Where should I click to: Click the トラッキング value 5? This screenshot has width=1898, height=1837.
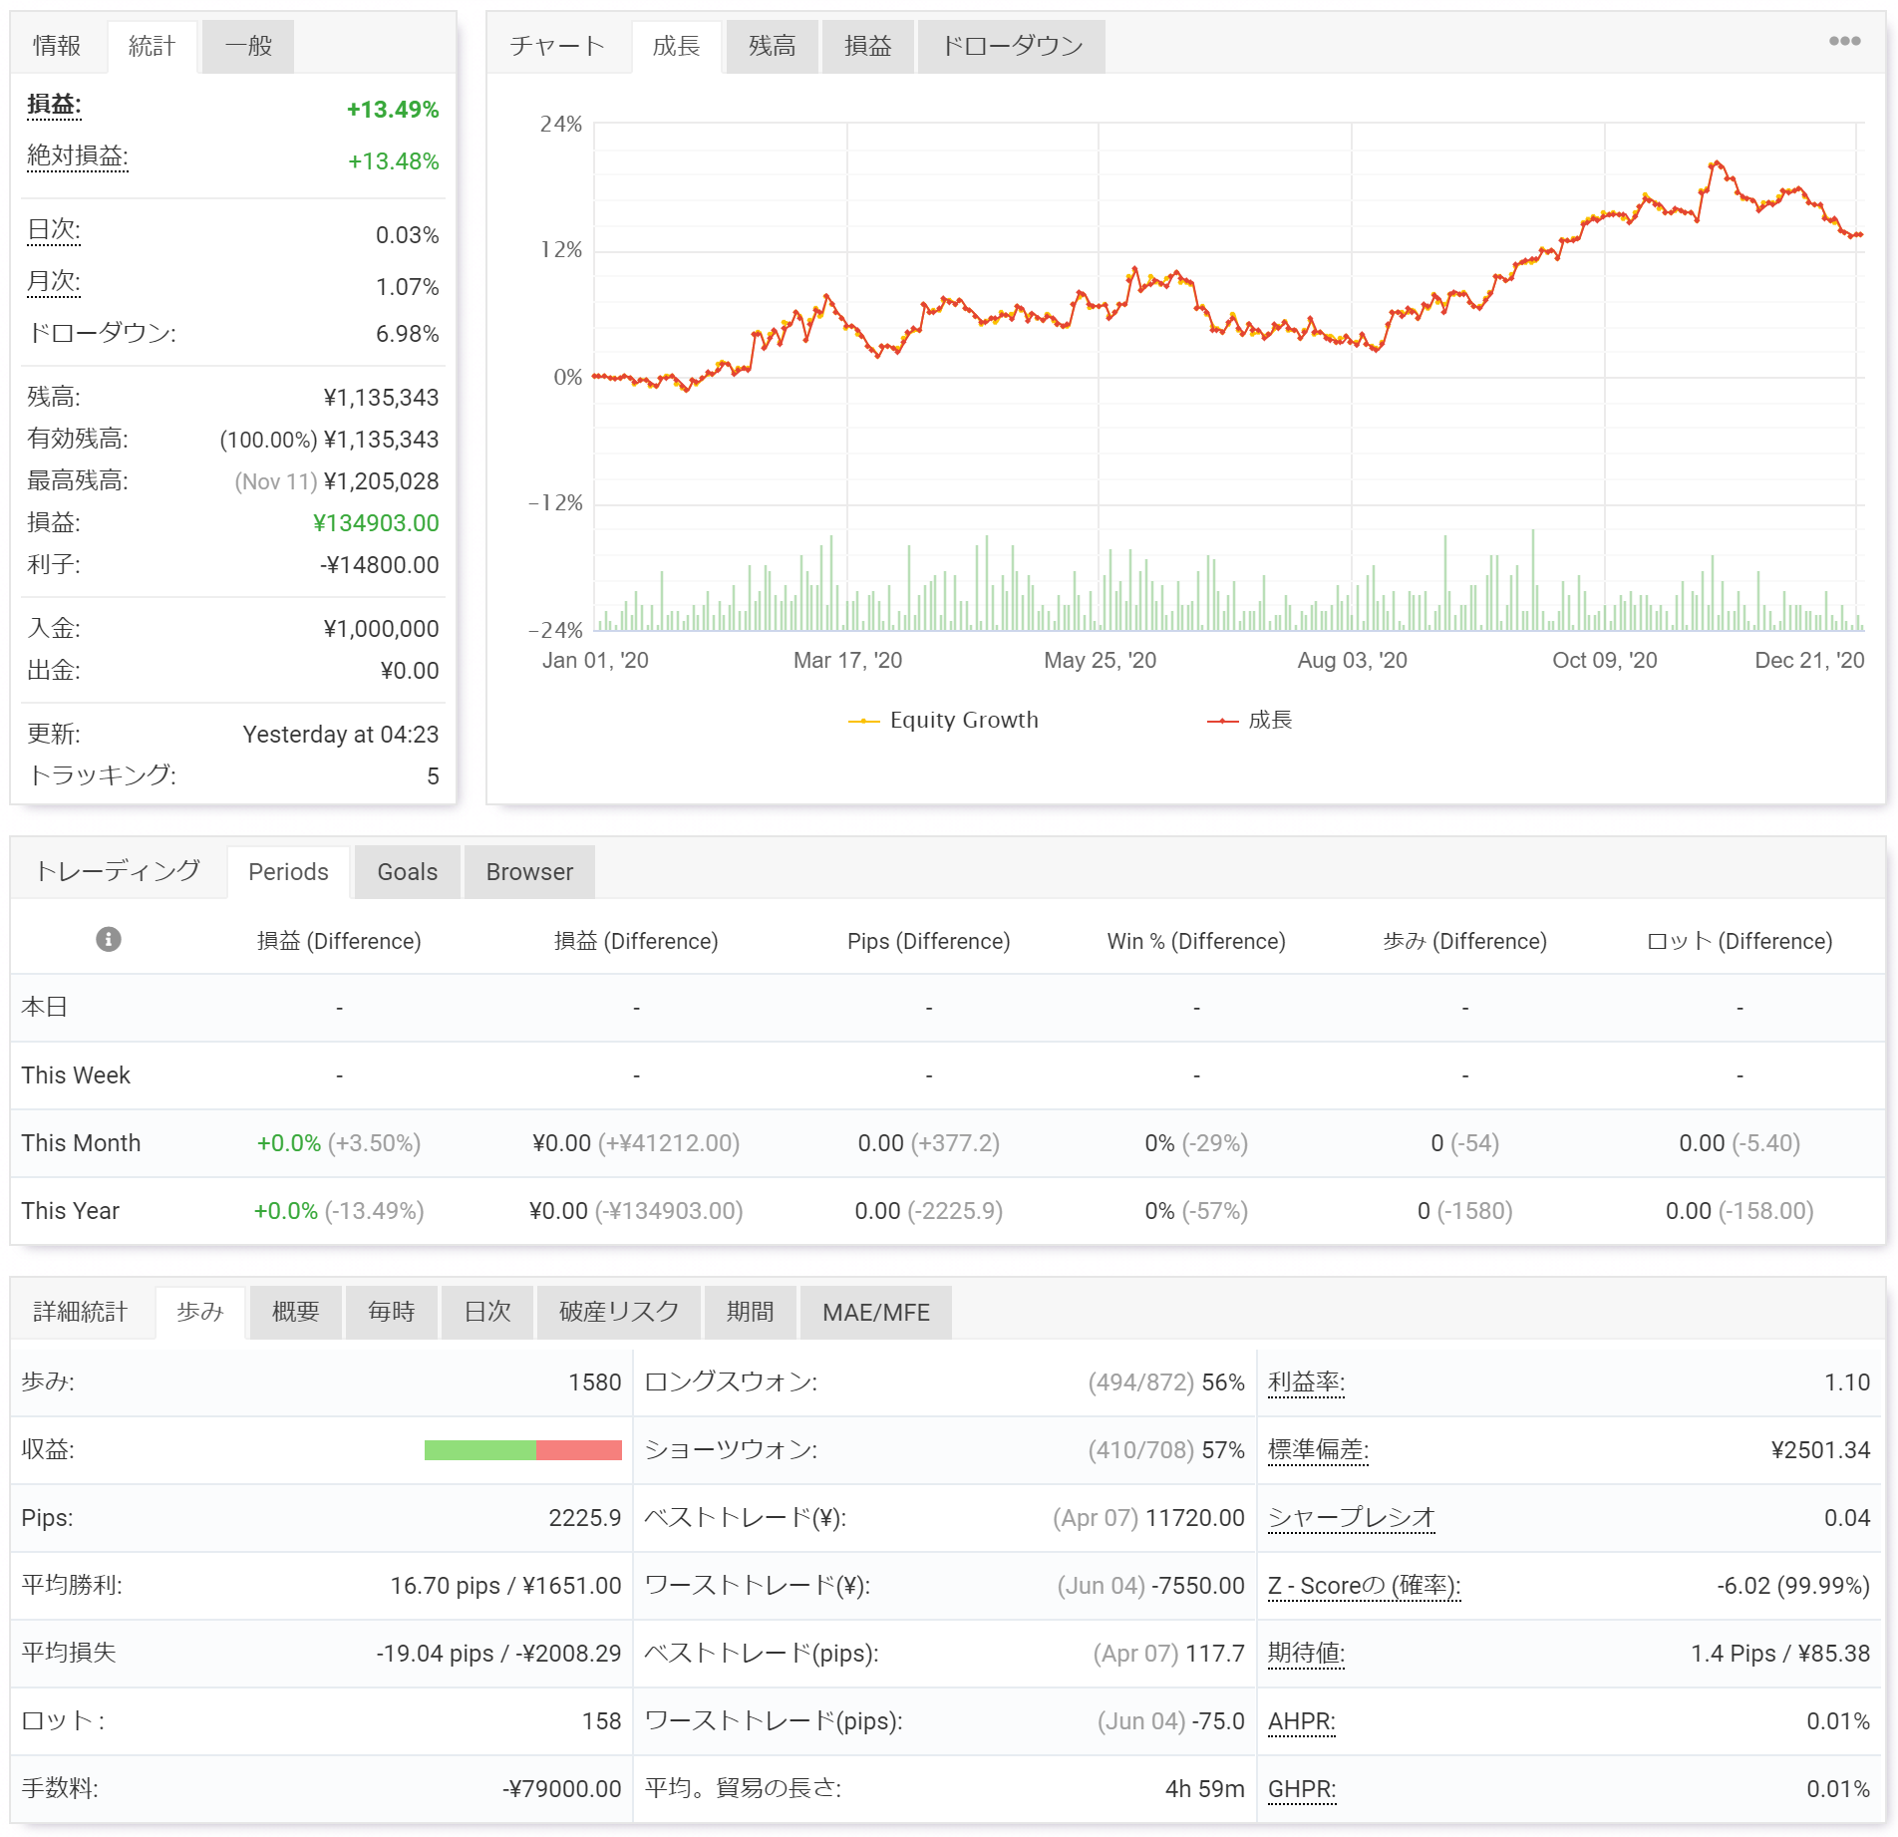click(x=433, y=776)
